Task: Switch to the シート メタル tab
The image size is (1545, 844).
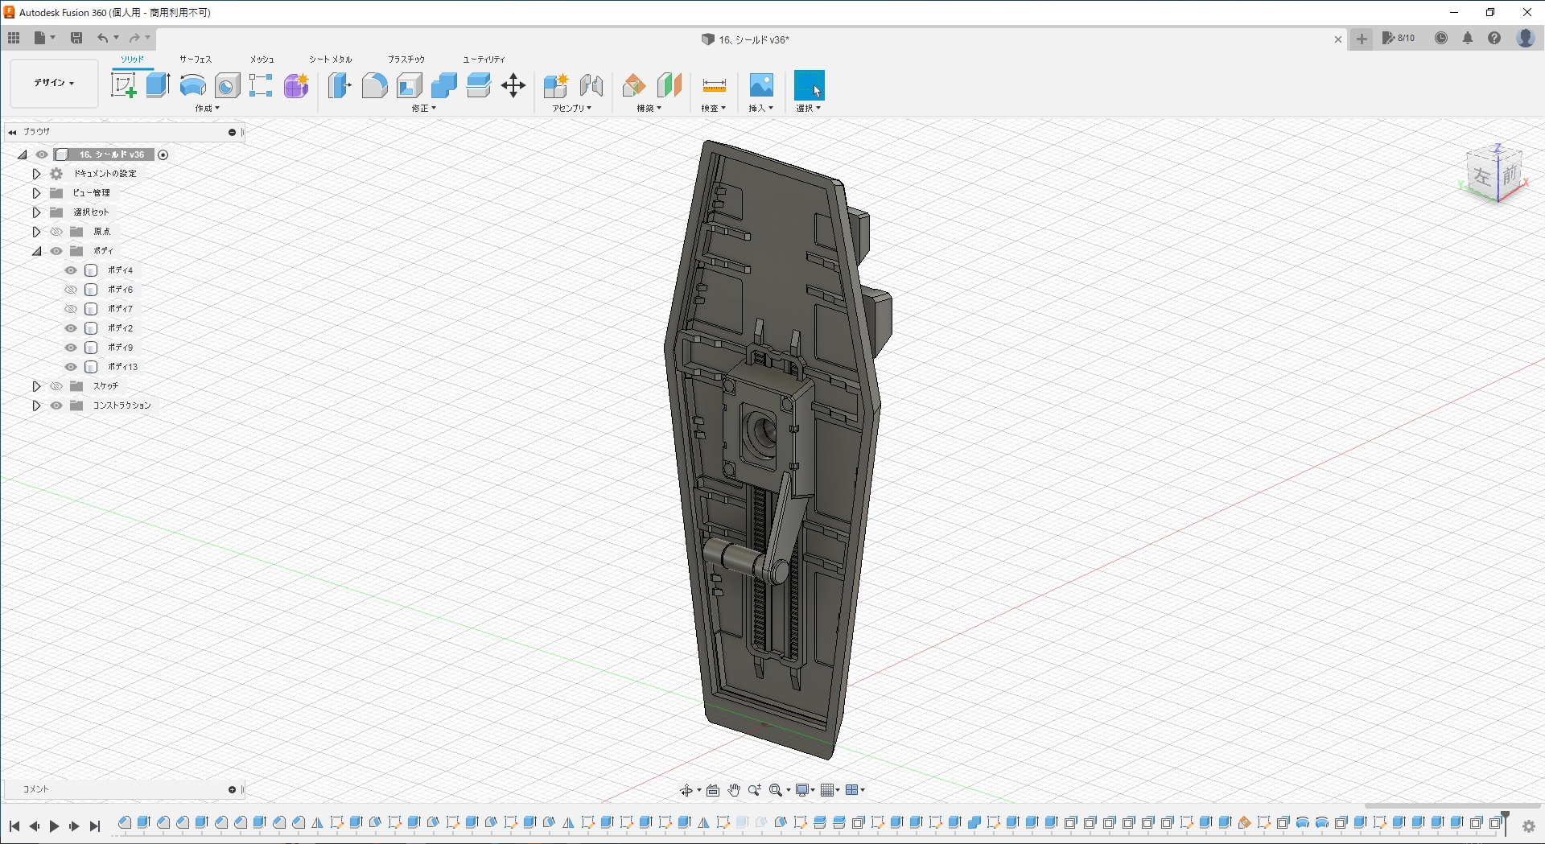Action: [x=330, y=60]
